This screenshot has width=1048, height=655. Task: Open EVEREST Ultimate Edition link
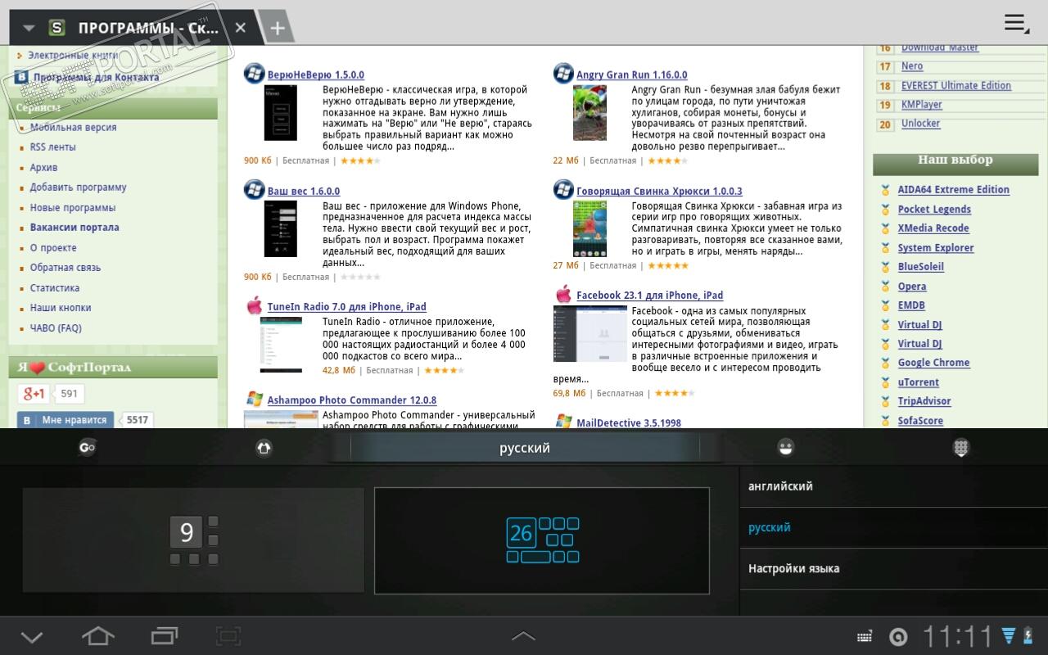(956, 86)
